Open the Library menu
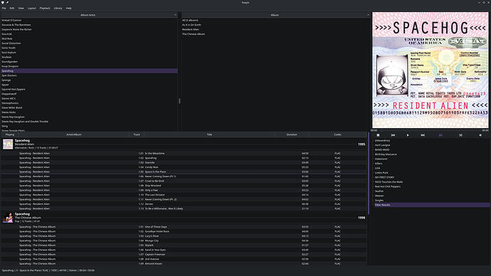Viewport: 491px width, 276px height. click(x=58, y=8)
